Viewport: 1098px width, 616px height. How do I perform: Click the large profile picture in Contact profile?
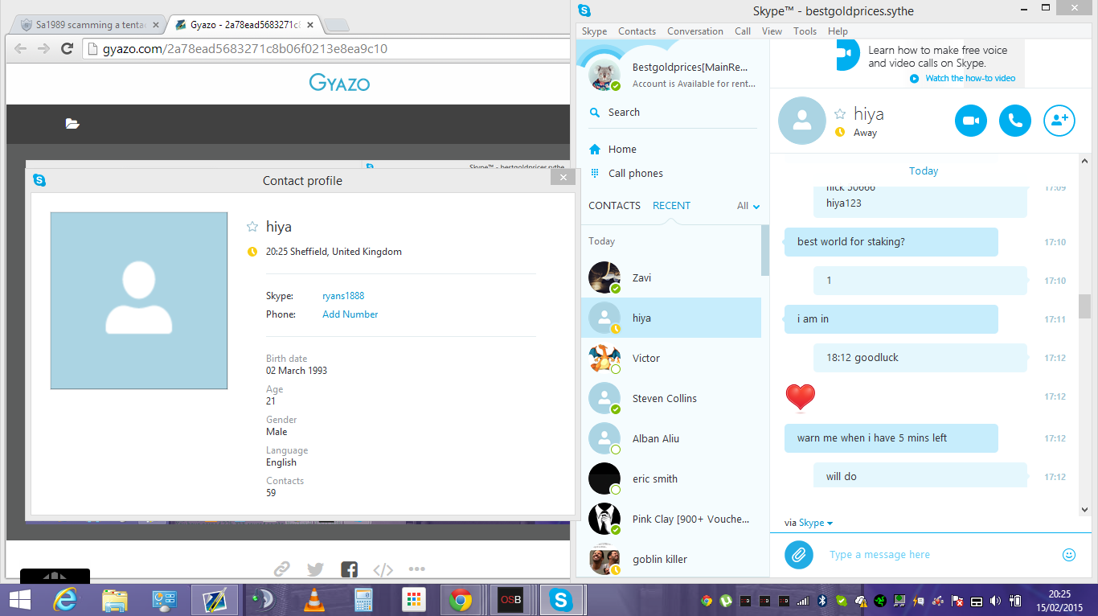click(x=138, y=301)
